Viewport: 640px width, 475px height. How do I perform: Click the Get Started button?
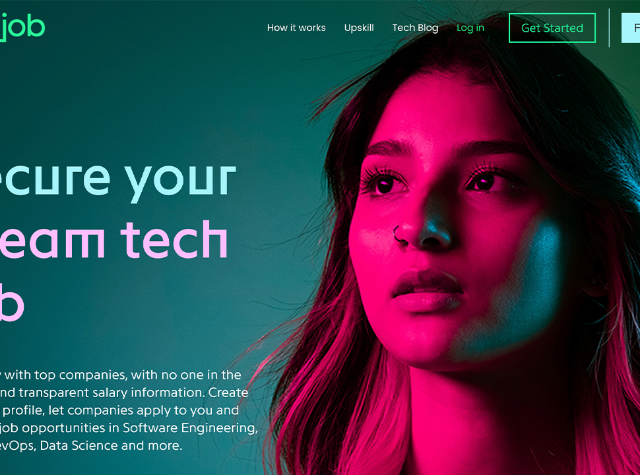click(x=552, y=28)
